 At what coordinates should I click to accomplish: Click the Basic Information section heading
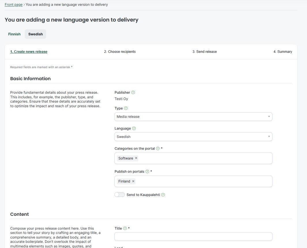point(30,79)
